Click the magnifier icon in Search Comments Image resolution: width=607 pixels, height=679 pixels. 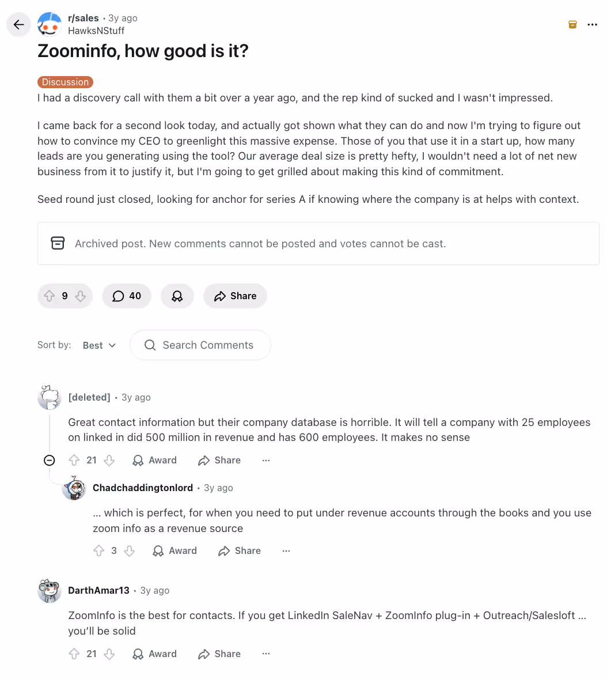pos(150,345)
